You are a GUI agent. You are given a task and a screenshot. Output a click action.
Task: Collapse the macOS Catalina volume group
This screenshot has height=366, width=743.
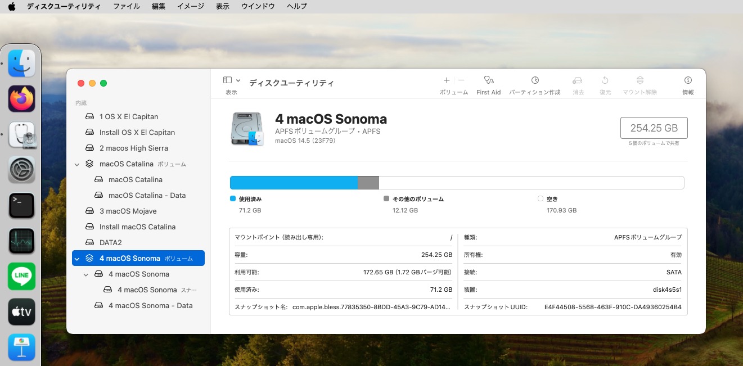click(x=77, y=164)
